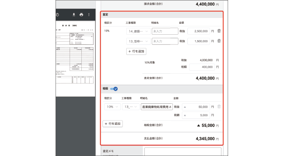
Task: Click the detail name field beside 14_鉄筋
Action: [165, 31]
